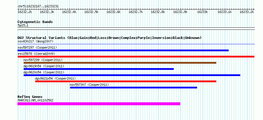Click the nsv597299 brown complex variant bar
This screenshot has height=120, width=263.
120,63
